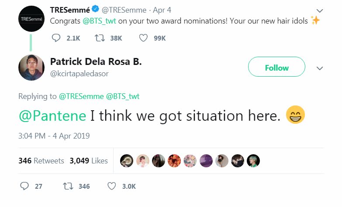The width and height of the screenshot is (342, 207).
Task: Open Patrick Dela Rosa's profile picture
Action: pos(31,68)
